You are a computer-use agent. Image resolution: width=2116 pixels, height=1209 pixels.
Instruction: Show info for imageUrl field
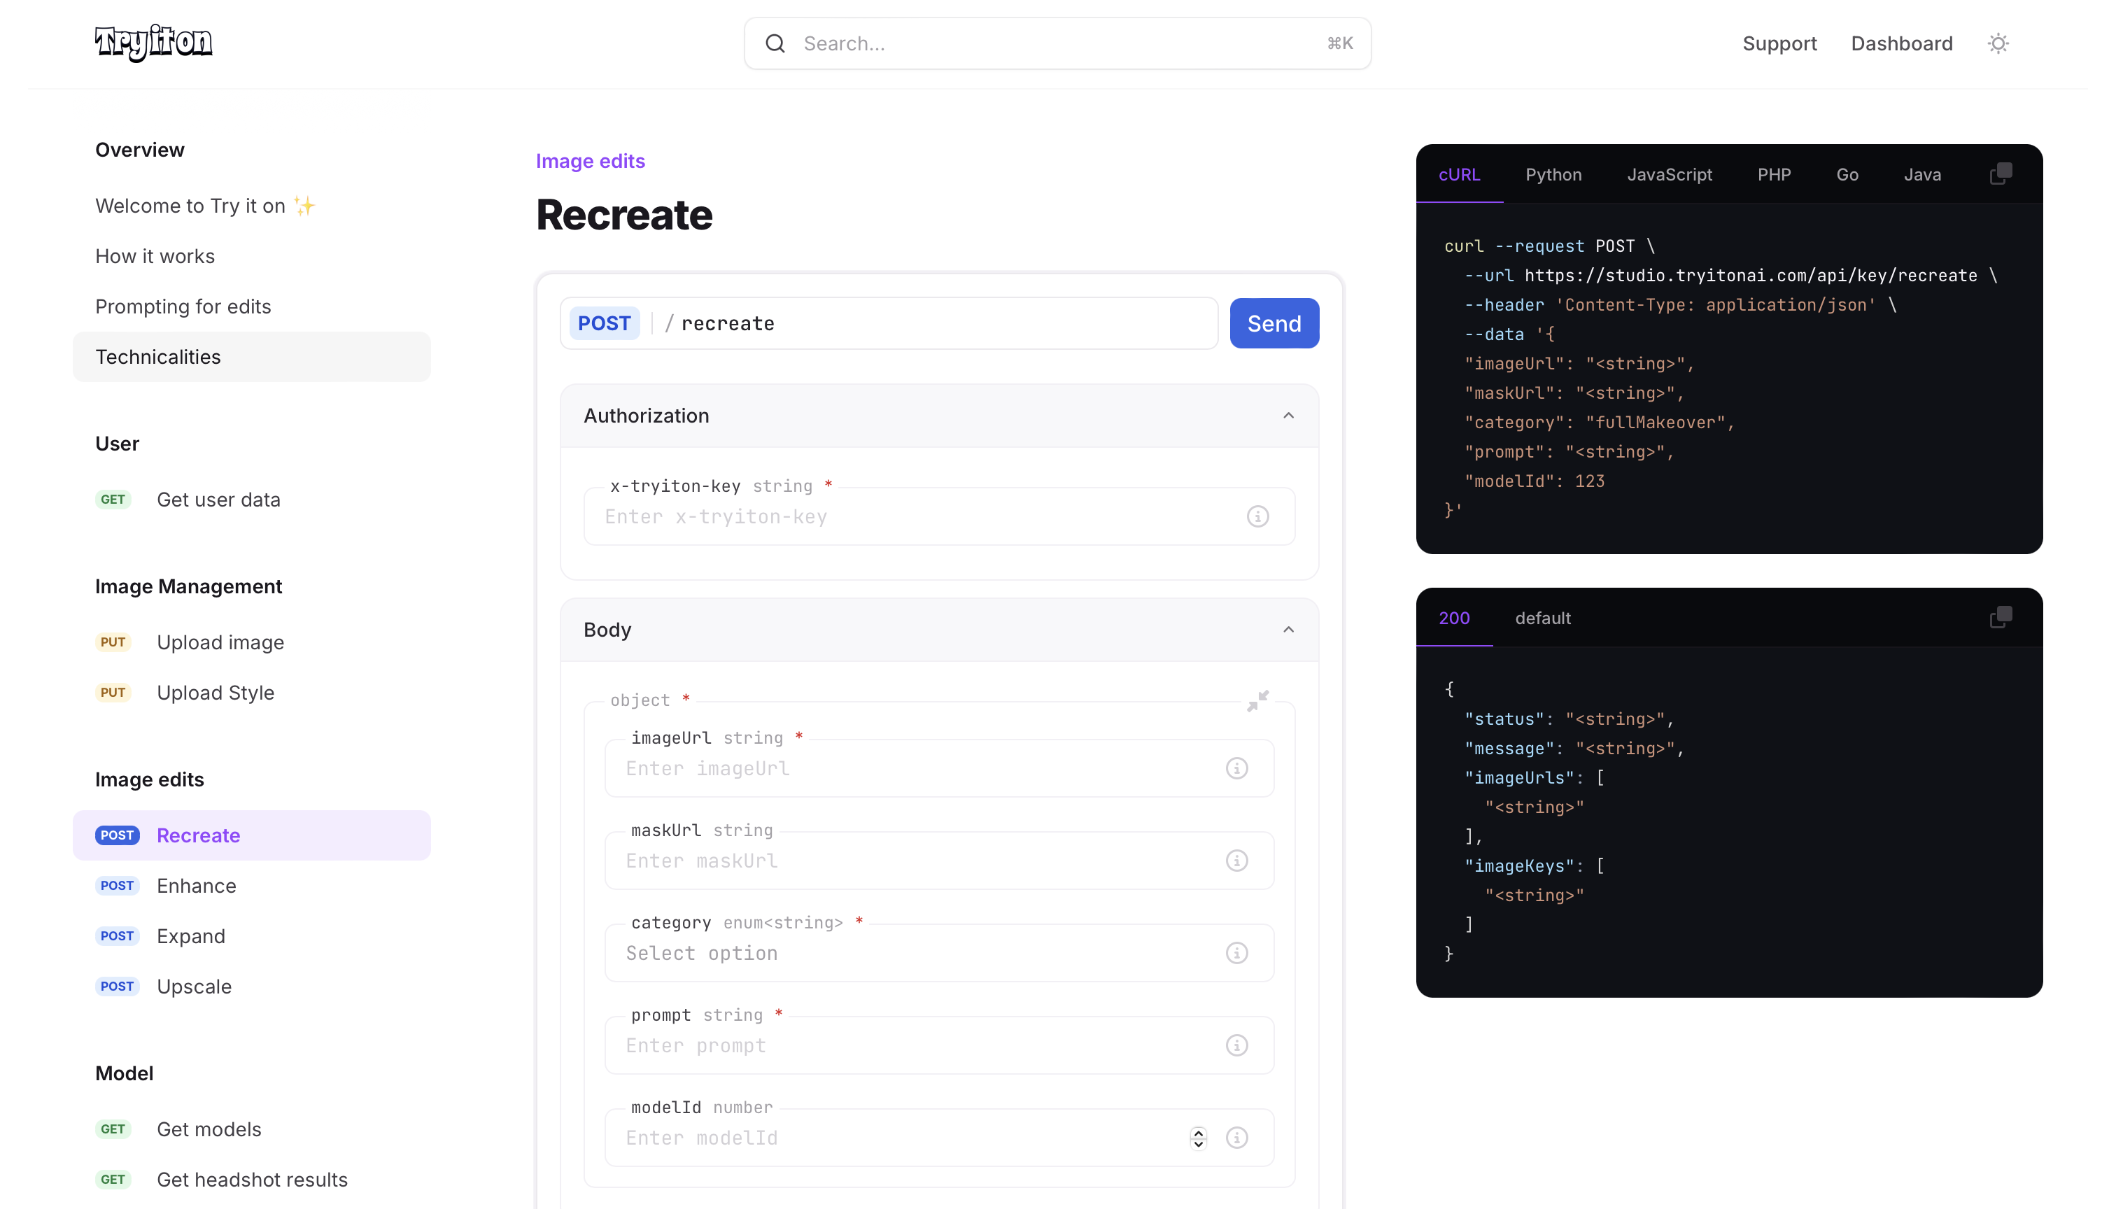coord(1236,768)
